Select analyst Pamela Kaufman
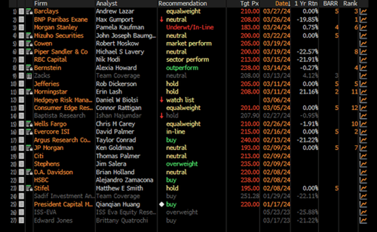 point(120,28)
